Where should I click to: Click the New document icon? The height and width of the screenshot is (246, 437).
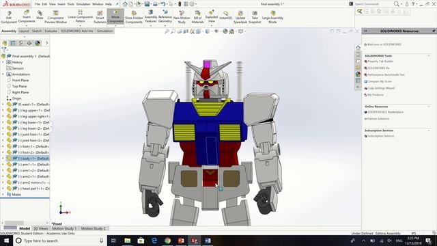click(x=130, y=4)
